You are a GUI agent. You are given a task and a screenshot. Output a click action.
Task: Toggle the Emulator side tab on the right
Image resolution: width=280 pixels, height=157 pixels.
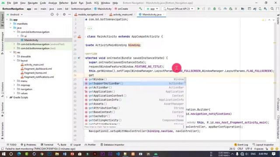(x=278, y=104)
